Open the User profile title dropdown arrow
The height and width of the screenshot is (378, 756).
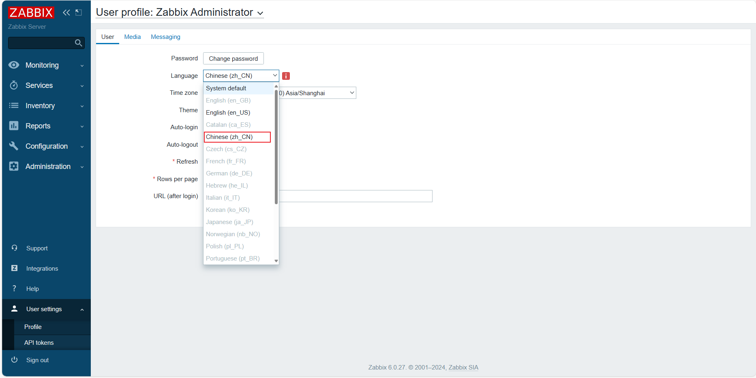pyautogui.click(x=260, y=13)
